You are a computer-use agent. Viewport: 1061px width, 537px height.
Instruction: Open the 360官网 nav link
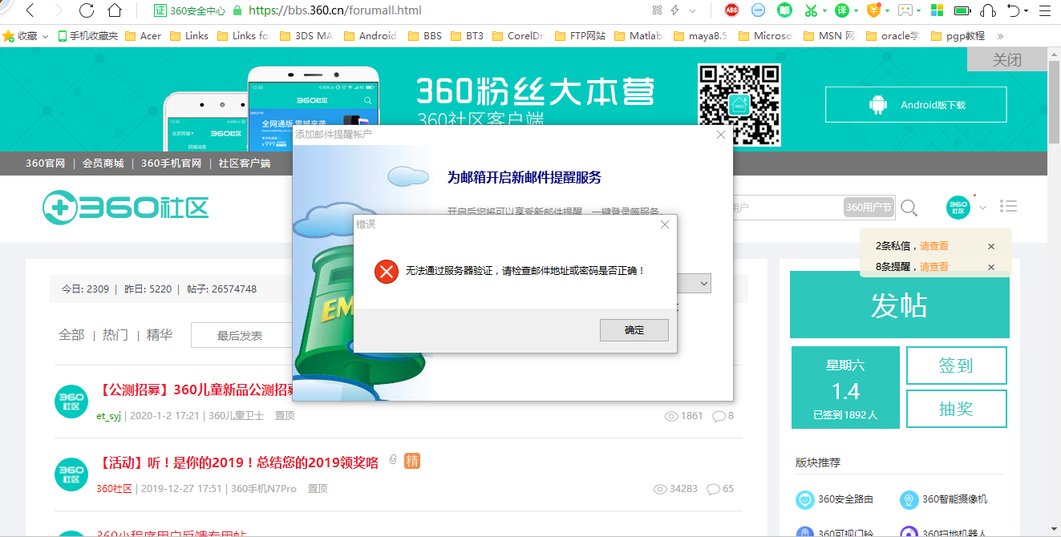coord(45,164)
